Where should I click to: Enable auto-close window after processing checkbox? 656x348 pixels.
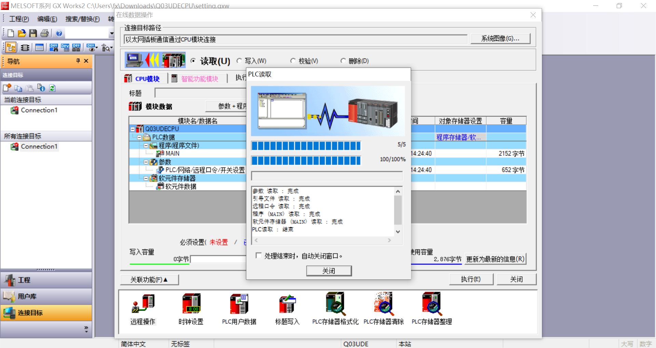259,256
